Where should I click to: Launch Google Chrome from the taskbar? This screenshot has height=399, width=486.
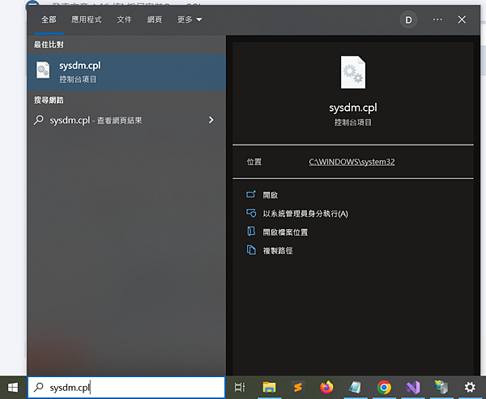[x=384, y=387]
